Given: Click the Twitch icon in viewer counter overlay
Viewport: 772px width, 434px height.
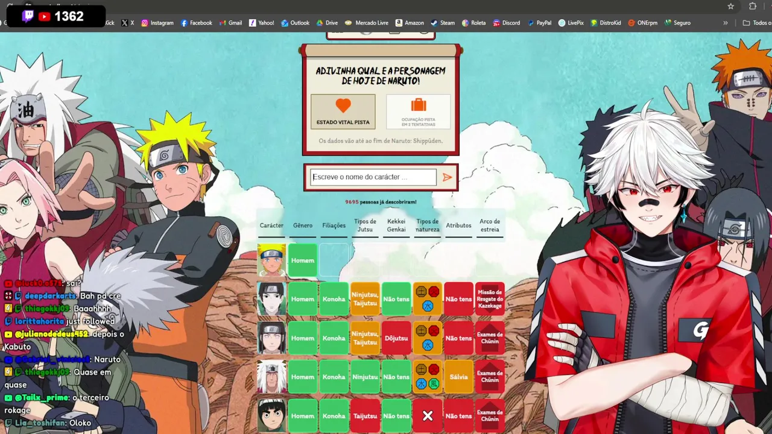Looking at the screenshot, I should 28,17.
